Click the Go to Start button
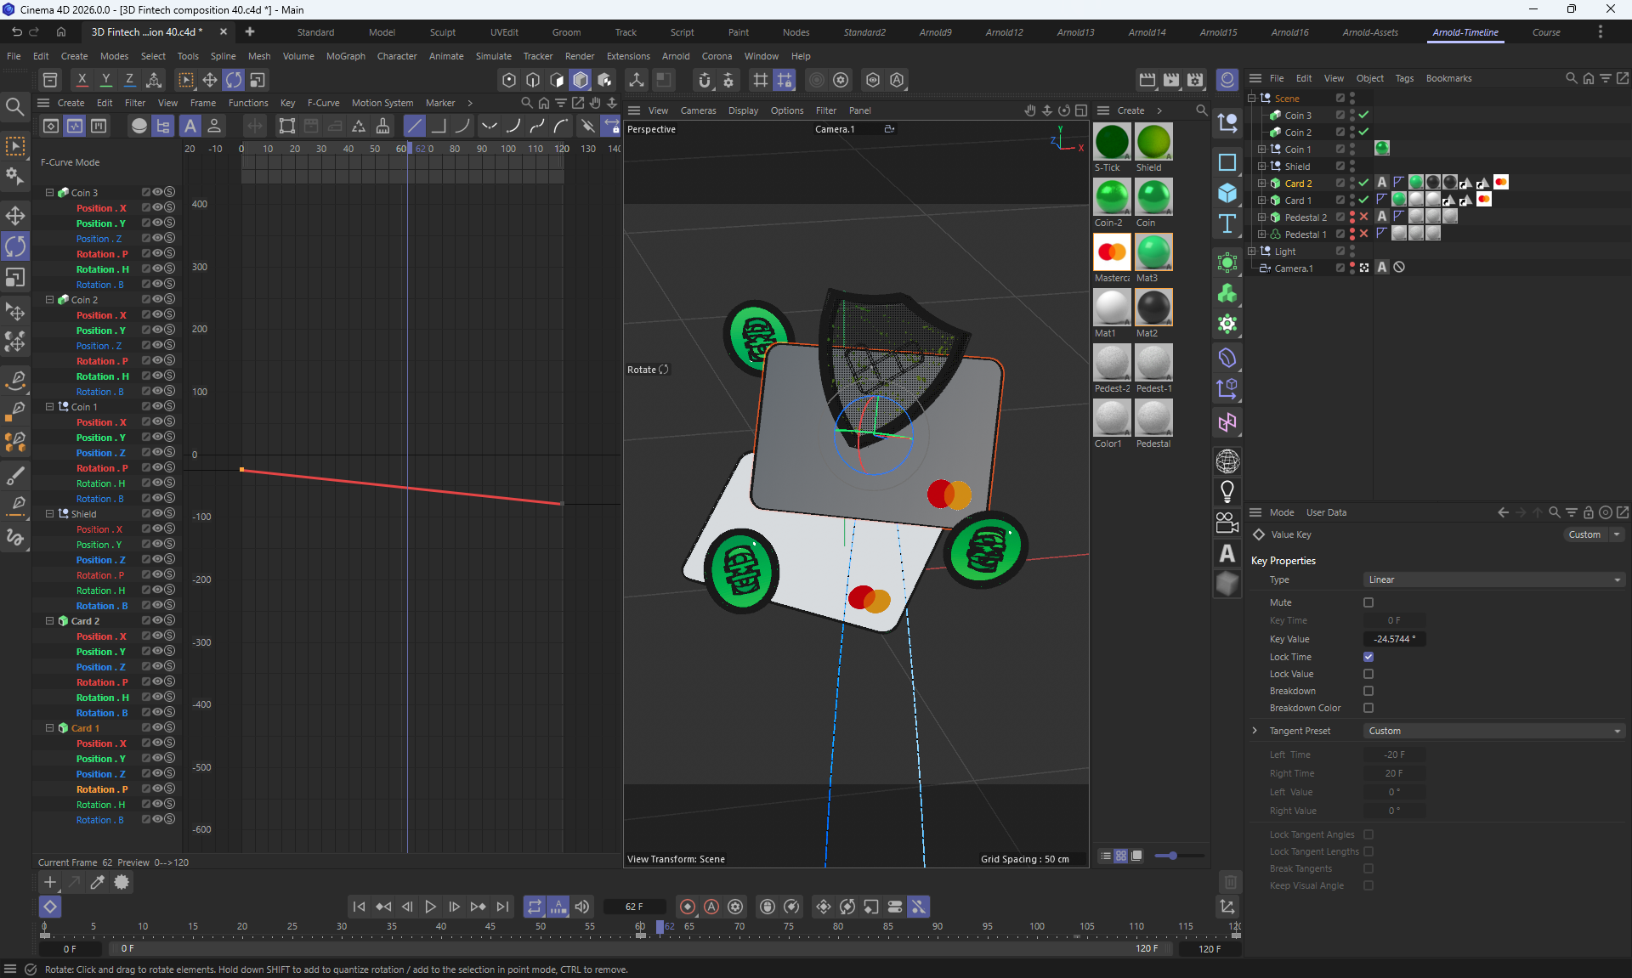 (359, 907)
